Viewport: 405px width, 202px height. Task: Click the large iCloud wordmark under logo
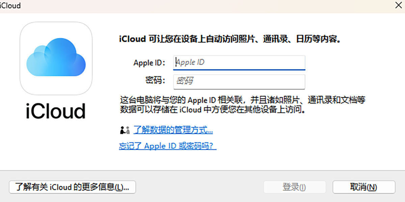tap(56, 111)
